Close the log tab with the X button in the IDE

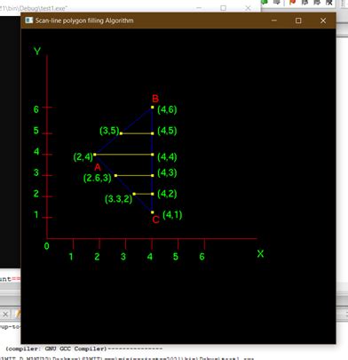coord(5,314)
